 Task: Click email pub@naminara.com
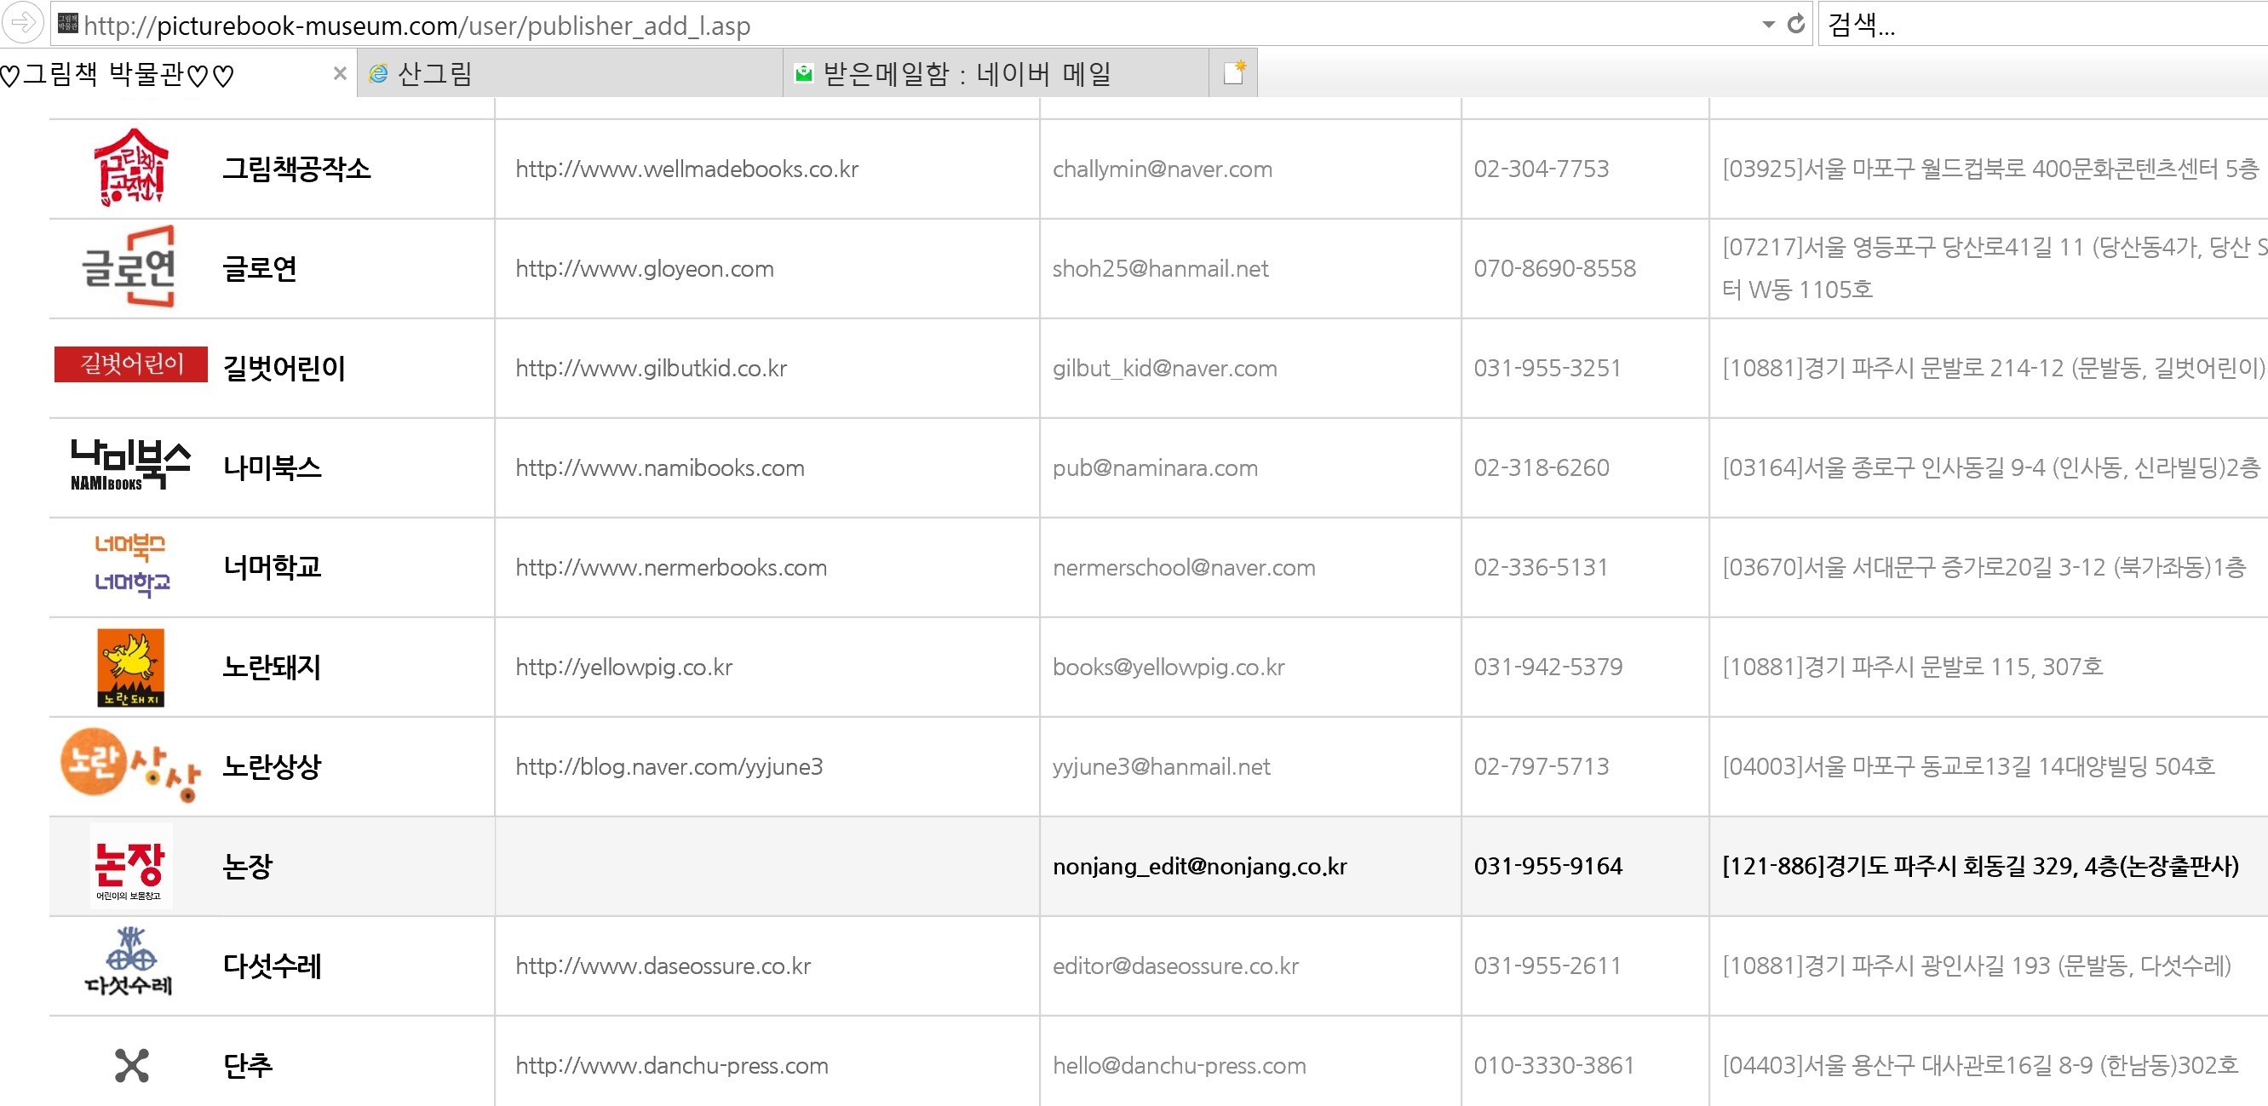coord(1155,468)
